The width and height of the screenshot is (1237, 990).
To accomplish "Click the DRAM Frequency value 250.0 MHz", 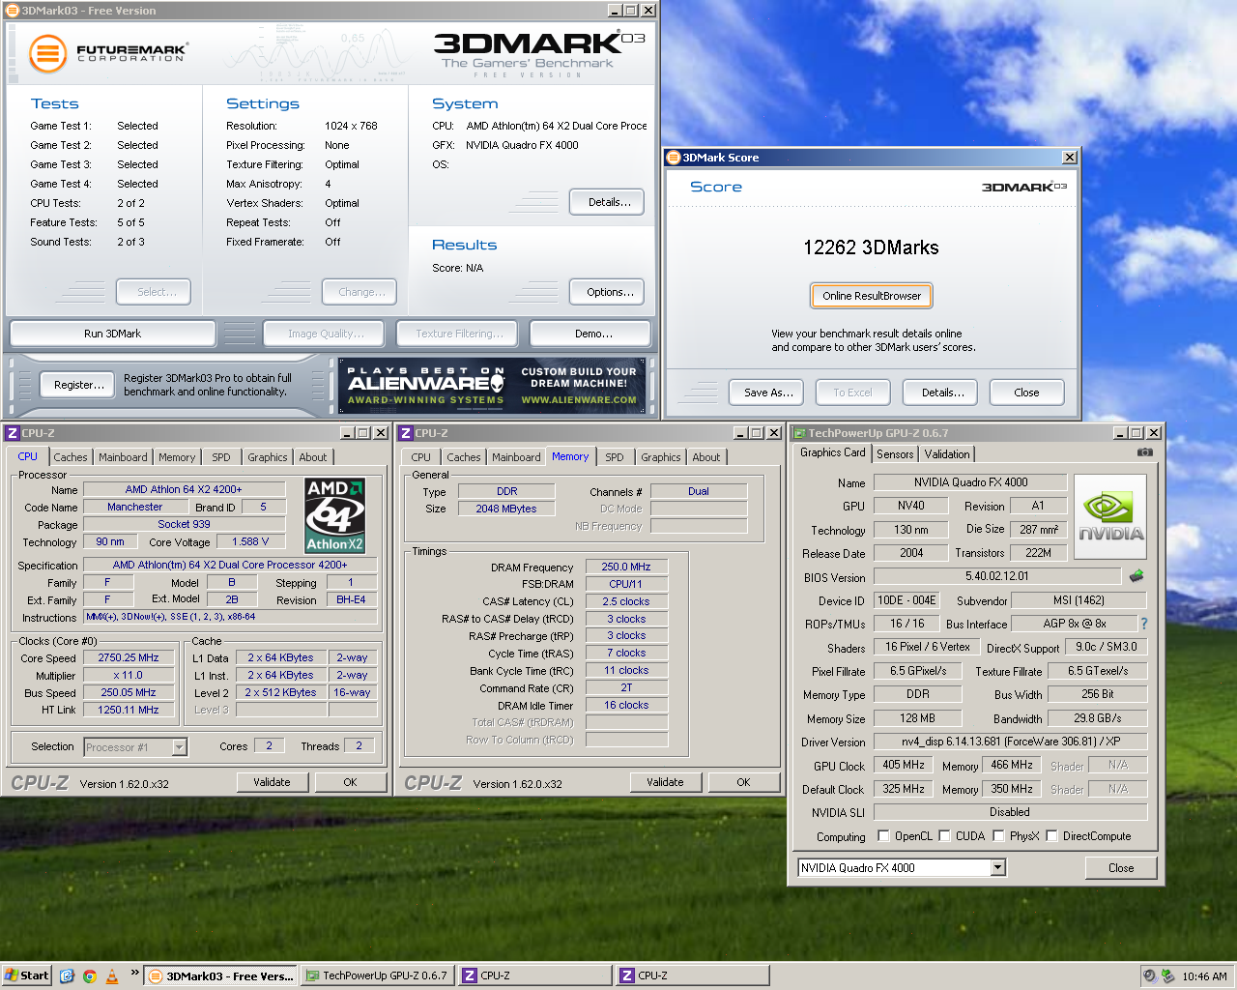I will pos(626,568).
